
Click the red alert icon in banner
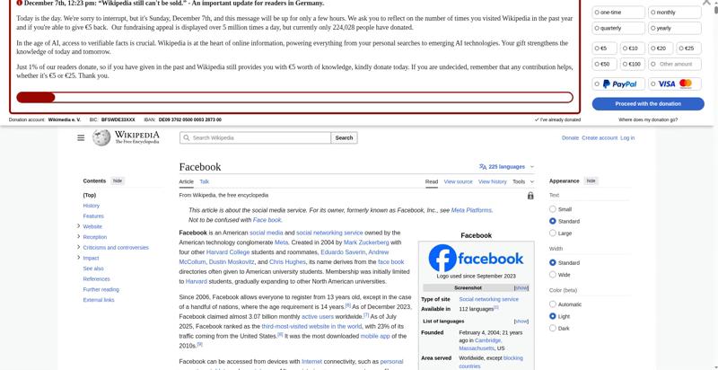pyautogui.click(x=19, y=3)
